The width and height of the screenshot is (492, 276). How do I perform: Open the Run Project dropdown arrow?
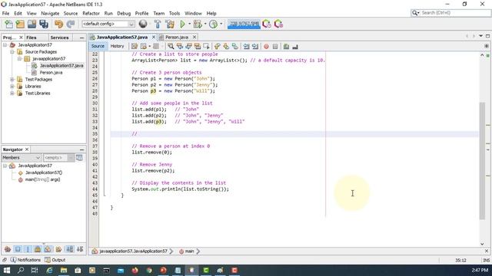(x=189, y=24)
